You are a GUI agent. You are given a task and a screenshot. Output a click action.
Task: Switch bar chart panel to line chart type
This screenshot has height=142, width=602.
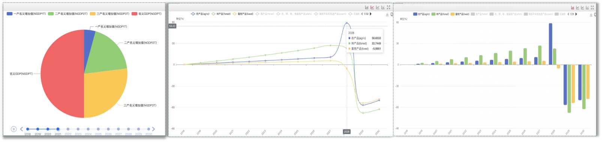coord(578,7)
